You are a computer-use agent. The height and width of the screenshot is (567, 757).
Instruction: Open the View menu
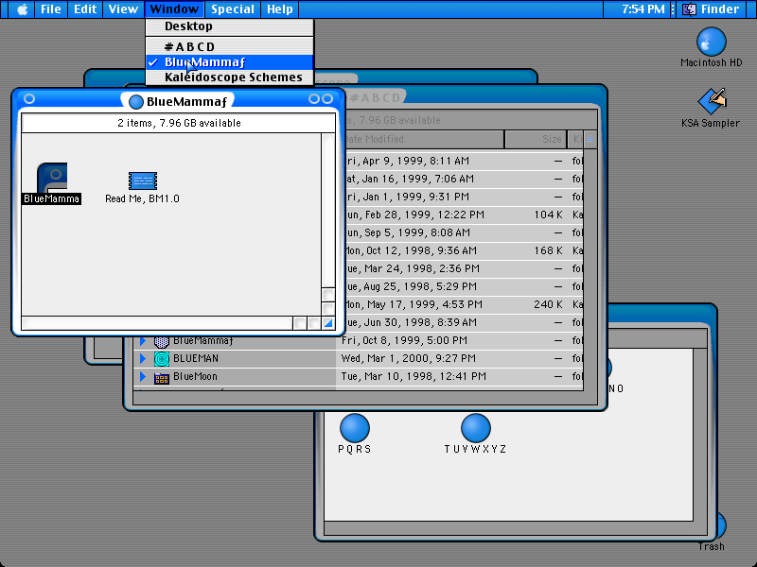123,9
